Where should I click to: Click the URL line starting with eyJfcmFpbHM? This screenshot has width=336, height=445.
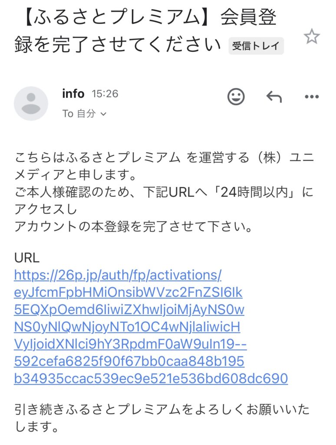(128, 292)
